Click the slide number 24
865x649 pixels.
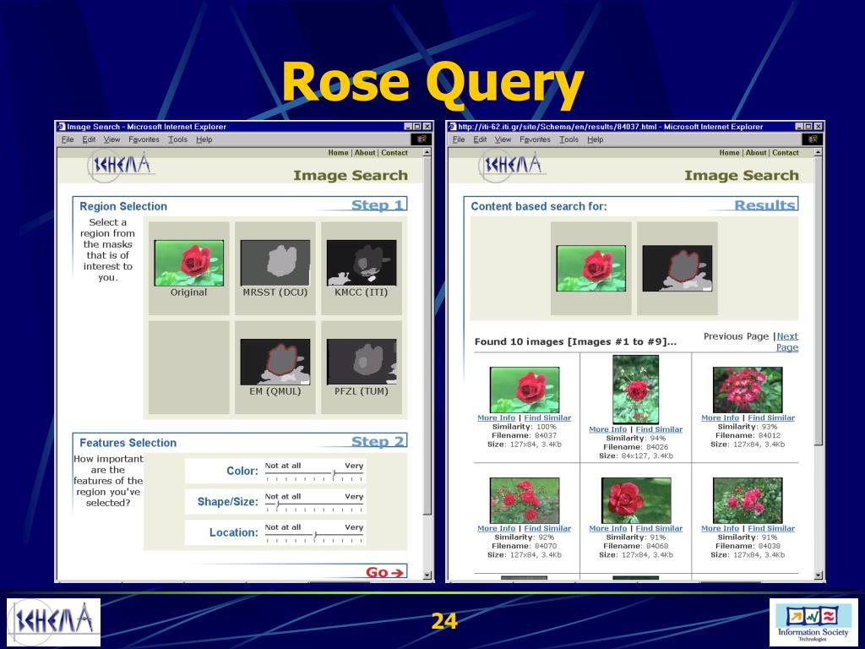pyautogui.click(x=444, y=621)
